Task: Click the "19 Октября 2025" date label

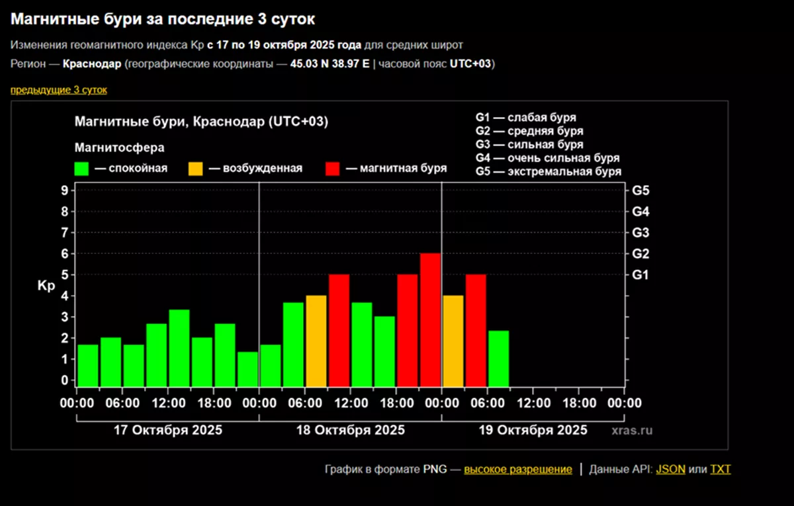Action: [x=533, y=430]
